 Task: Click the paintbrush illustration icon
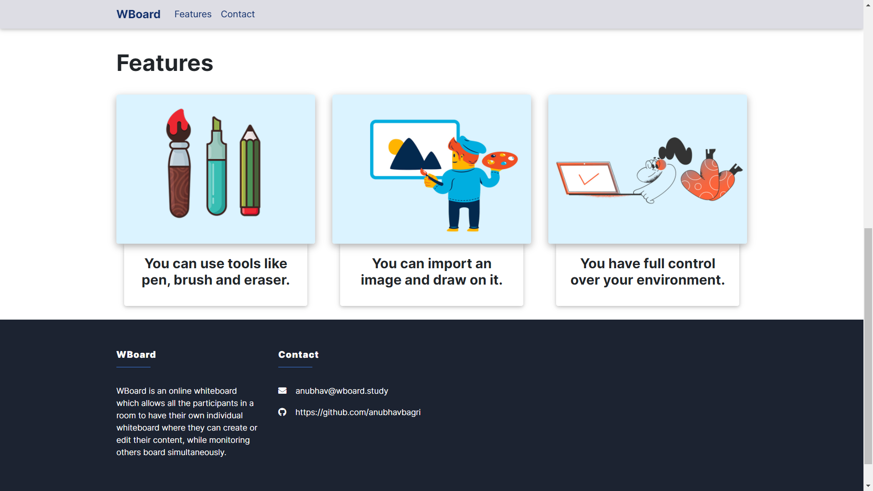pos(179,164)
